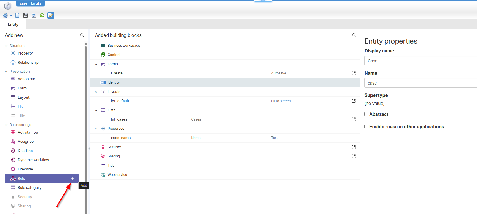Select the 'case - Entity' title tab
The image size is (477, 214).
(x=30, y=3)
